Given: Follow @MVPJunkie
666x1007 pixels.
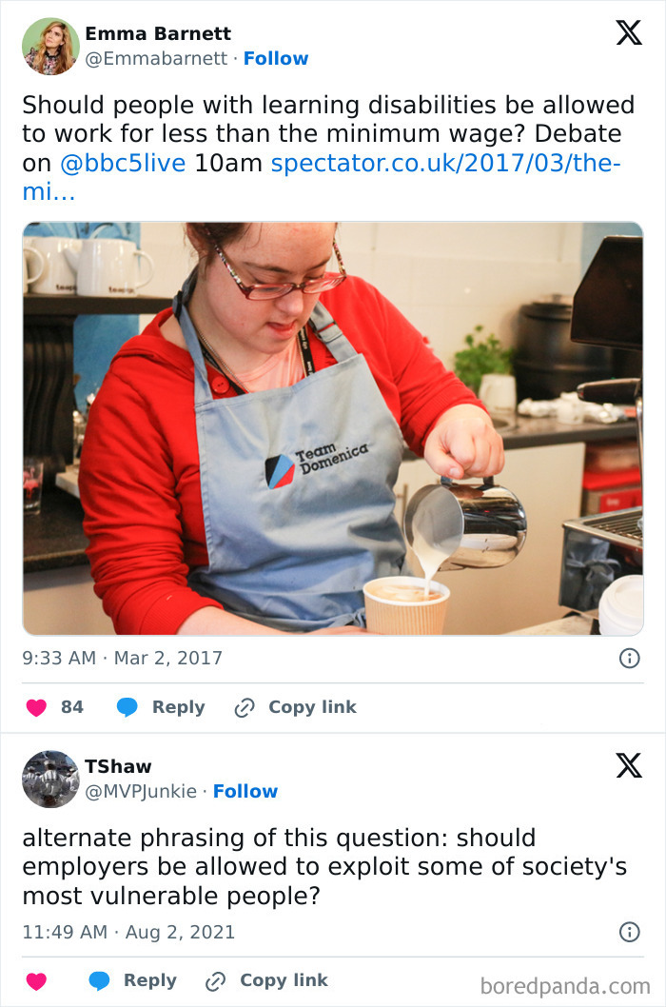Looking at the screenshot, I should tap(245, 791).
